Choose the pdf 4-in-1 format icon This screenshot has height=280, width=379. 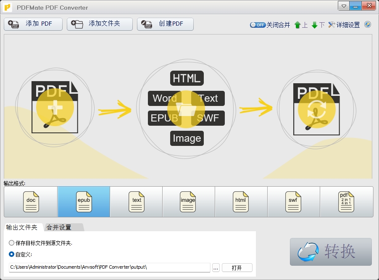coord(346,202)
